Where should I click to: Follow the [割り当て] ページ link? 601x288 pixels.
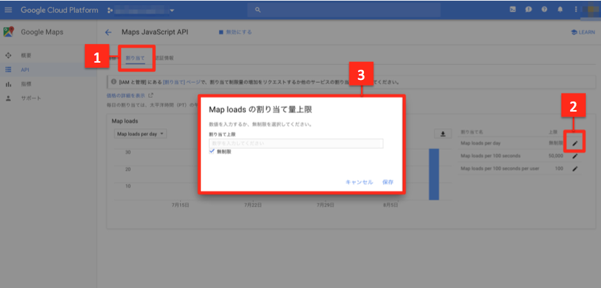(181, 82)
